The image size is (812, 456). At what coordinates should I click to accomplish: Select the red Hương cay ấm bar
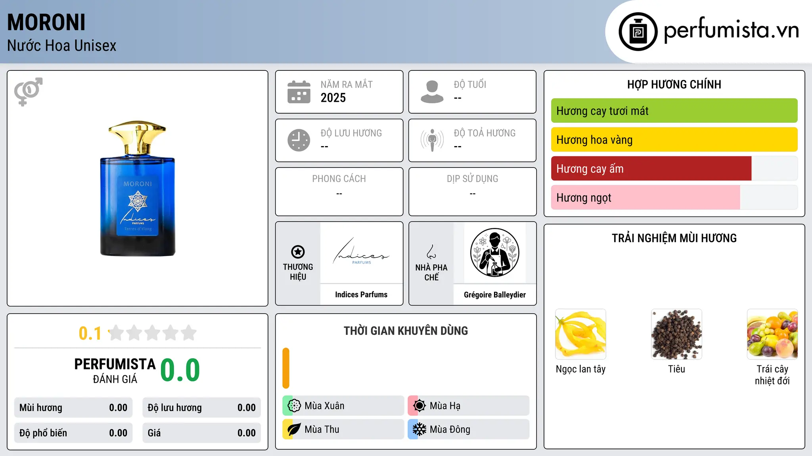tap(651, 169)
